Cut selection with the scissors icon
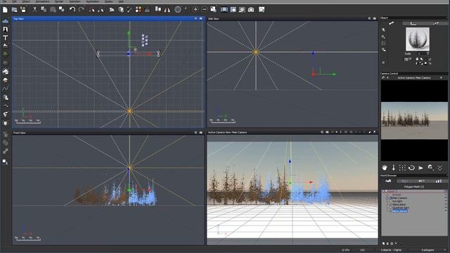The image size is (450, 253). [x=34, y=9]
